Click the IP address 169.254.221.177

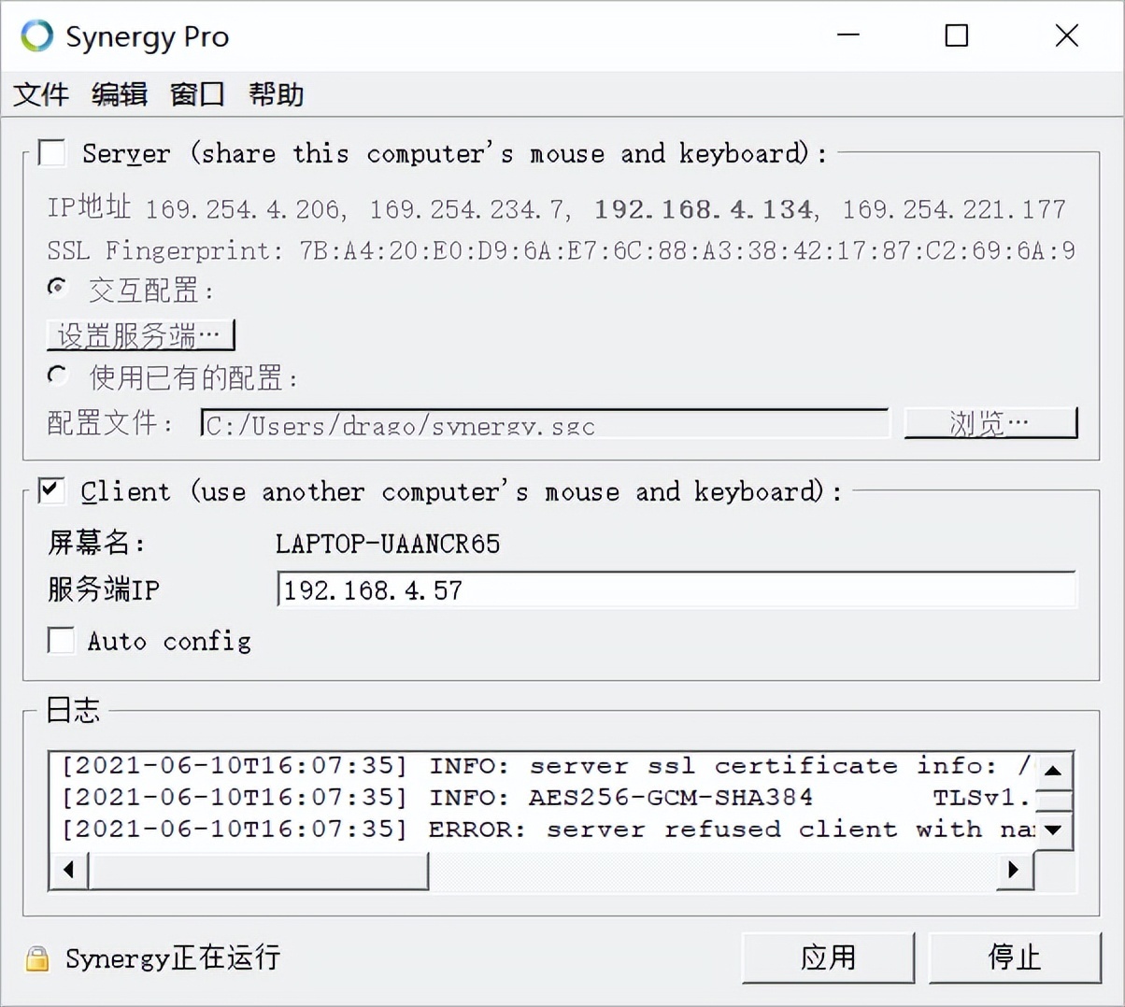click(x=954, y=209)
